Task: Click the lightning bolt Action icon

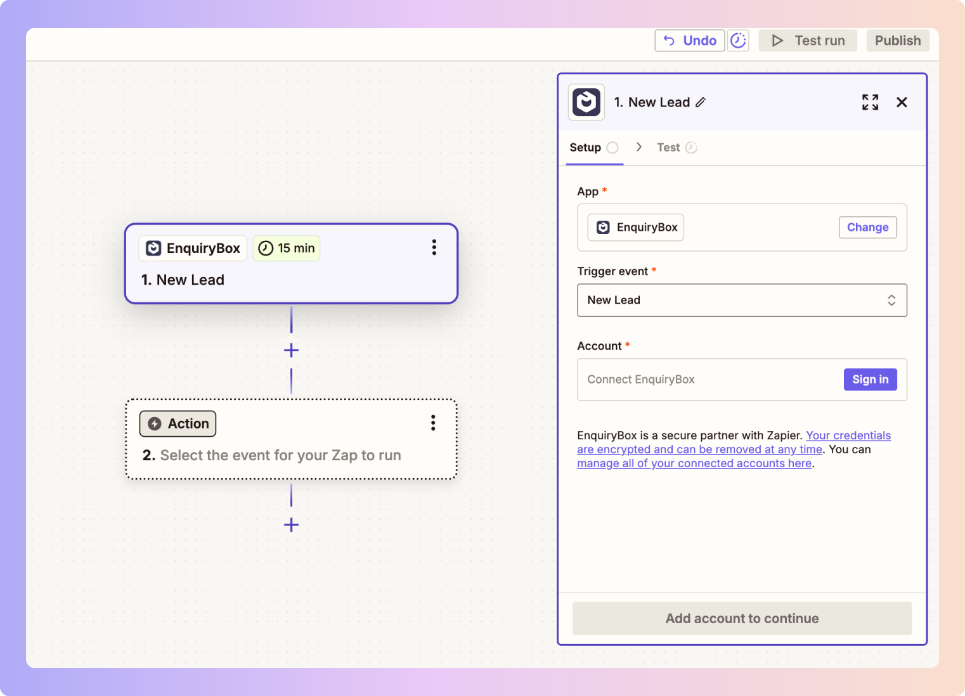Action: 155,424
